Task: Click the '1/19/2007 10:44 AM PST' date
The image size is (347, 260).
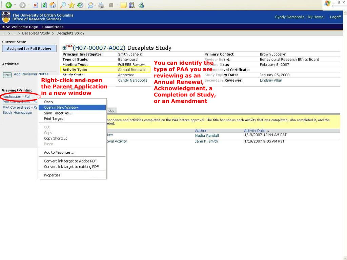Action: pos(265,135)
